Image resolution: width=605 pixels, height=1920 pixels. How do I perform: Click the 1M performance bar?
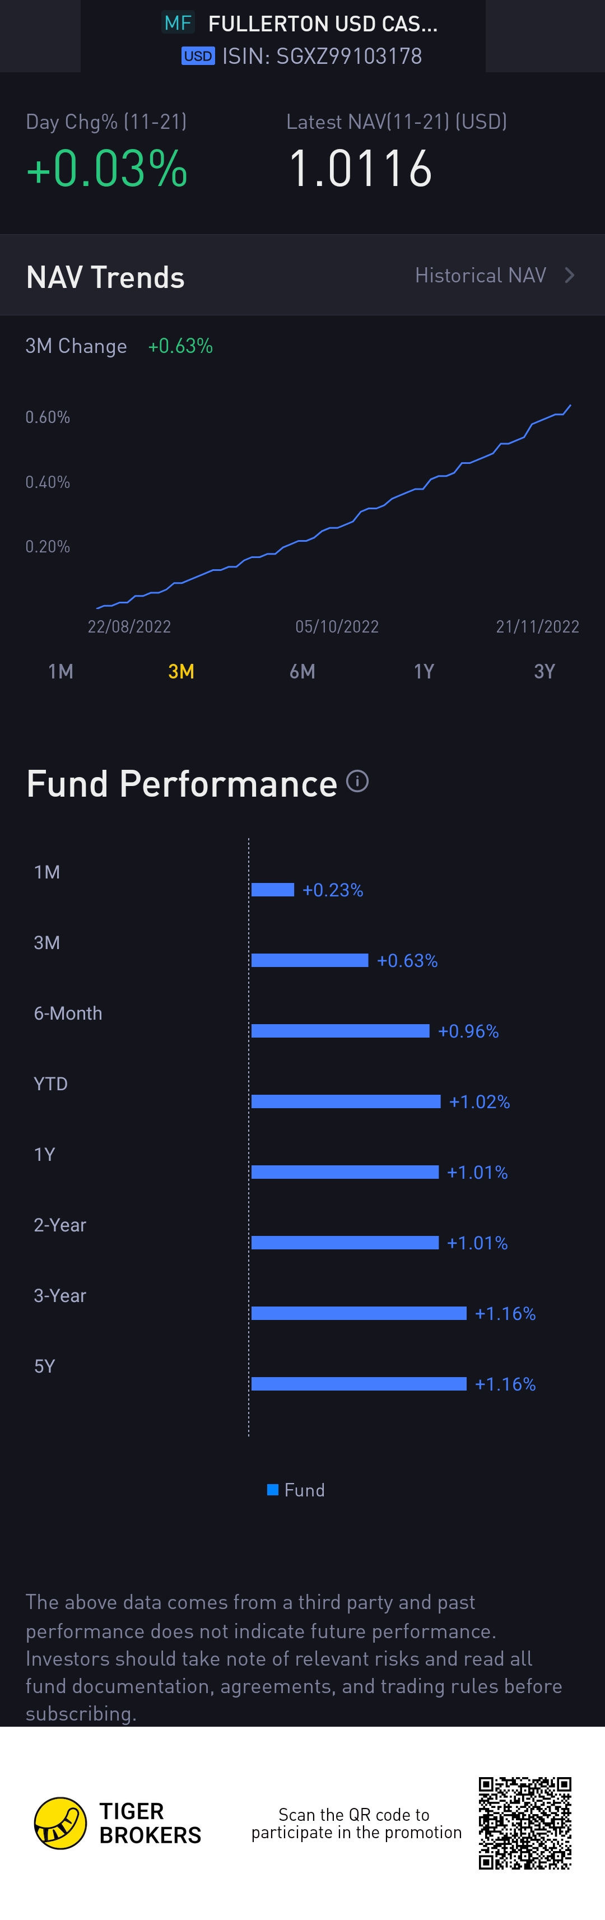[273, 889]
